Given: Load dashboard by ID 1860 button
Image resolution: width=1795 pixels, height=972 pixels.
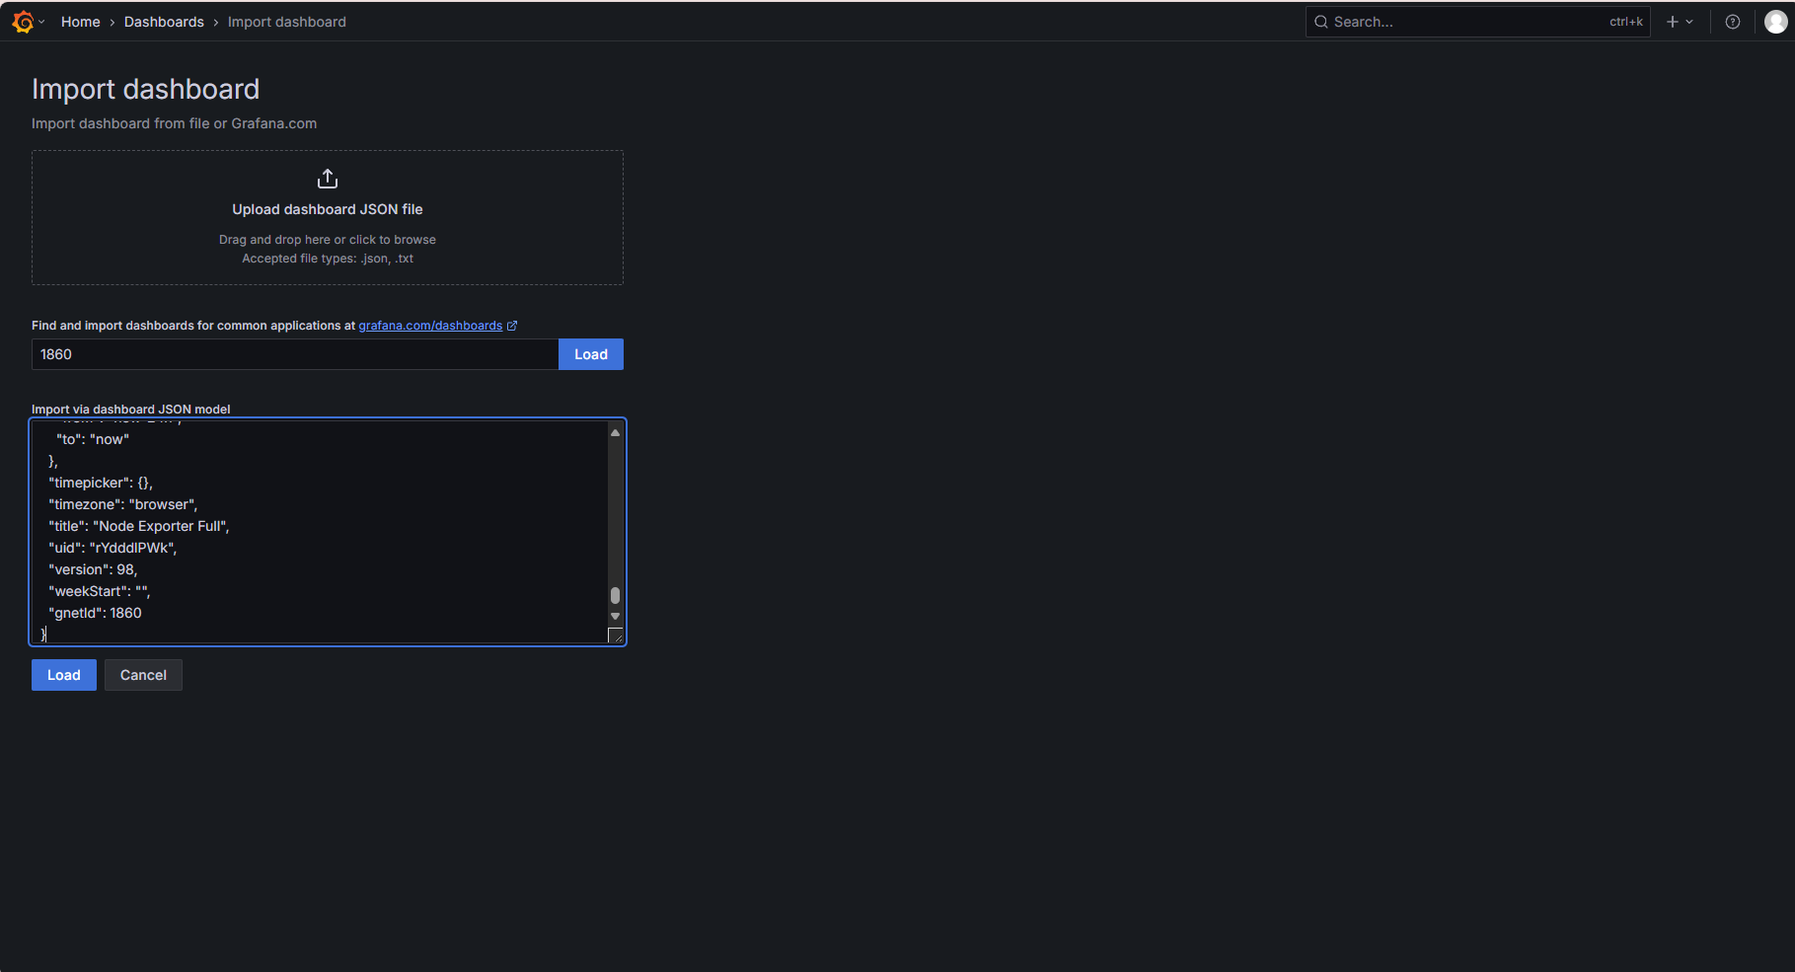Looking at the screenshot, I should pos(591,354).
